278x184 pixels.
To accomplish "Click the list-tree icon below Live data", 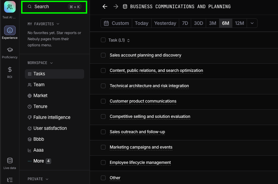I will tap(10, 180).
